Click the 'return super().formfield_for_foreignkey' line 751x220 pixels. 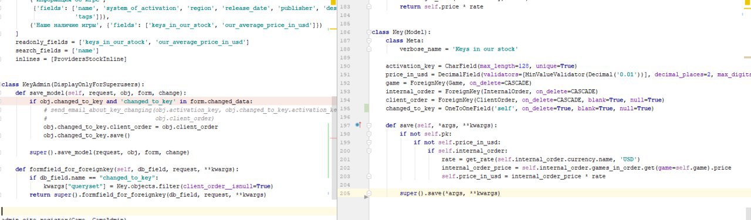click(x=147, y=194)
